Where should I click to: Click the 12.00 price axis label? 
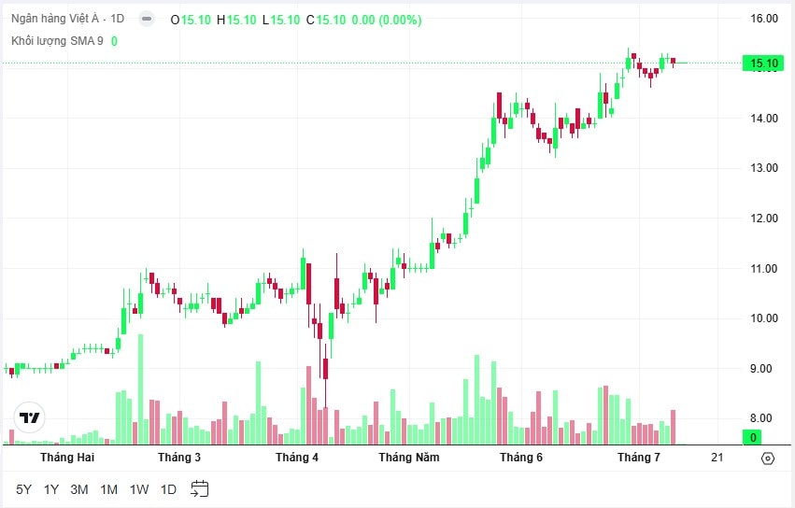(x=763, y=218)
